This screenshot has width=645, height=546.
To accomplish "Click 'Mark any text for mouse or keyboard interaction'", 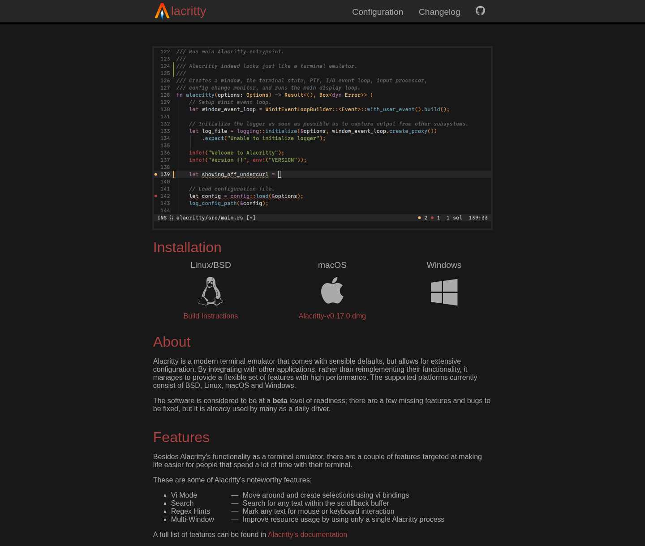I will click(318, 512).
